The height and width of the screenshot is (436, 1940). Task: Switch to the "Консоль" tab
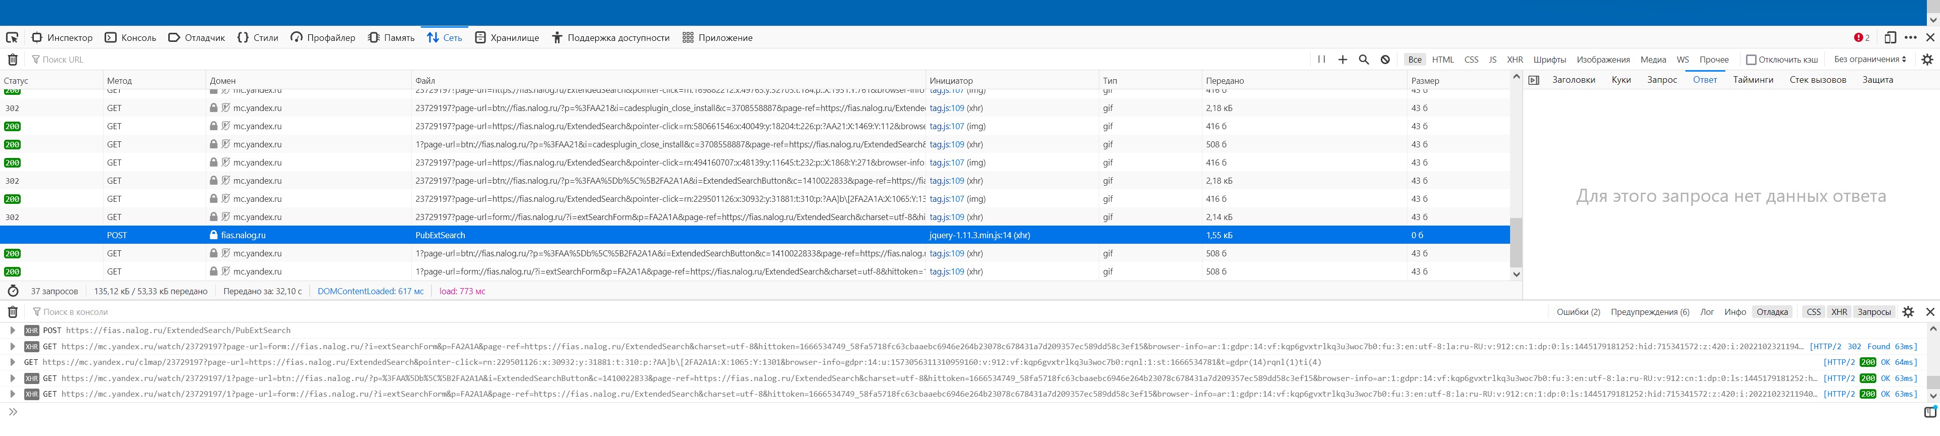[x=130, y=37]
